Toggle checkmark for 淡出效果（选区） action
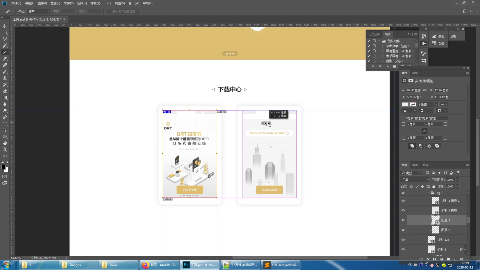 [x=369, y=46]
